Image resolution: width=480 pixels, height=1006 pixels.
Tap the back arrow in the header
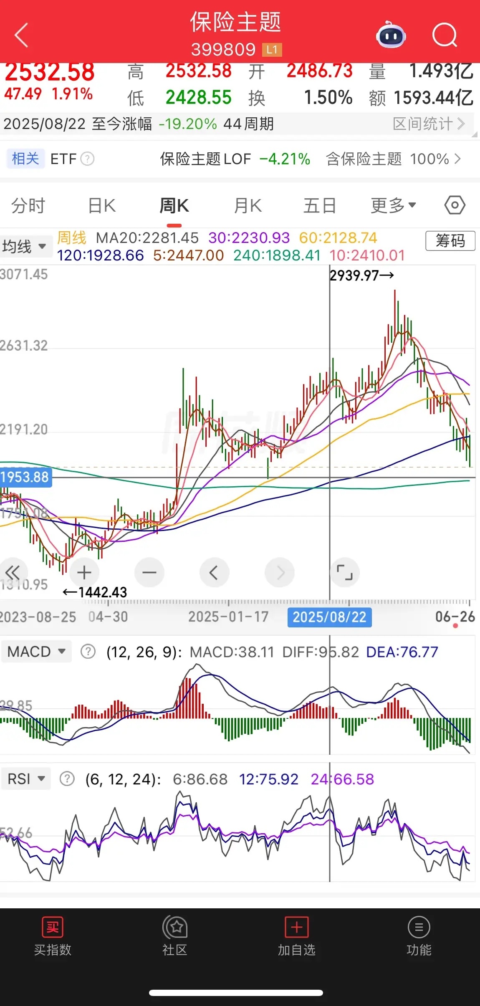tap(22, 35)
